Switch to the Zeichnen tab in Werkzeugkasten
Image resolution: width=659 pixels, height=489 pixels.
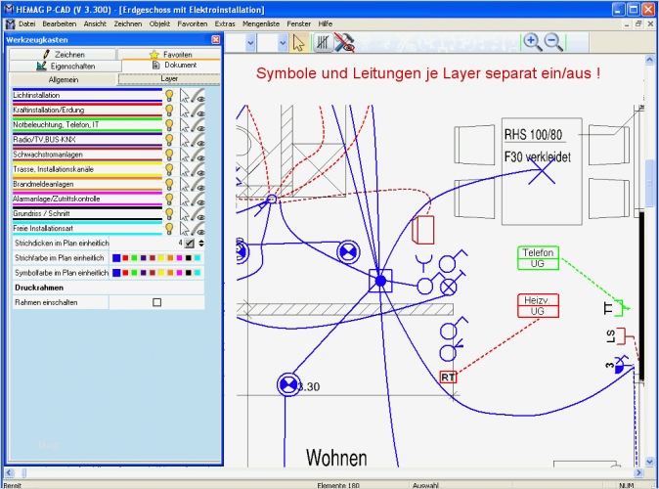click(63, 54)
